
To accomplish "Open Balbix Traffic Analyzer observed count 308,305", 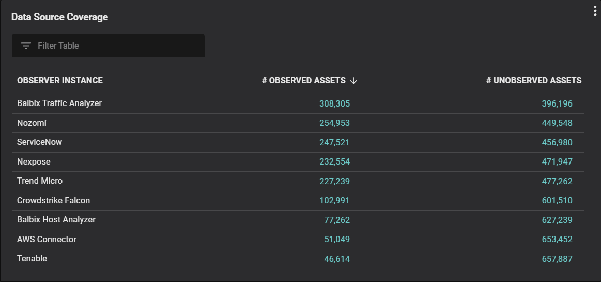I will click(x=334, y=103).
